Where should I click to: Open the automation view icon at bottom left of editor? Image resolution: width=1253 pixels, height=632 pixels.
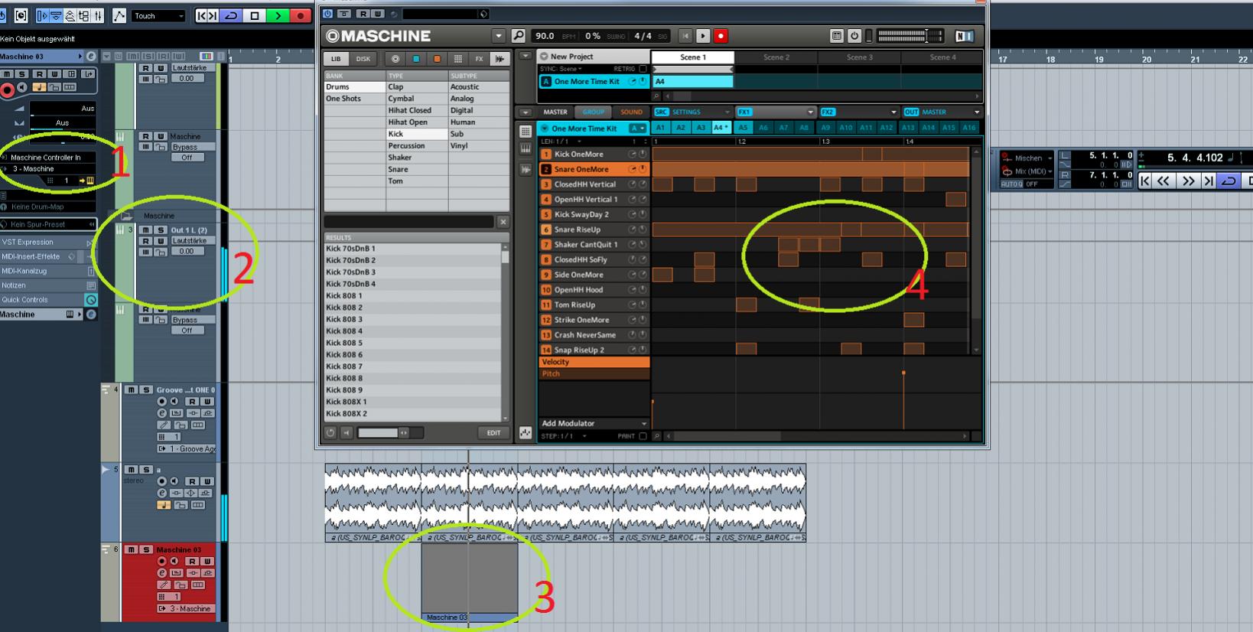[x=526, y=433]
